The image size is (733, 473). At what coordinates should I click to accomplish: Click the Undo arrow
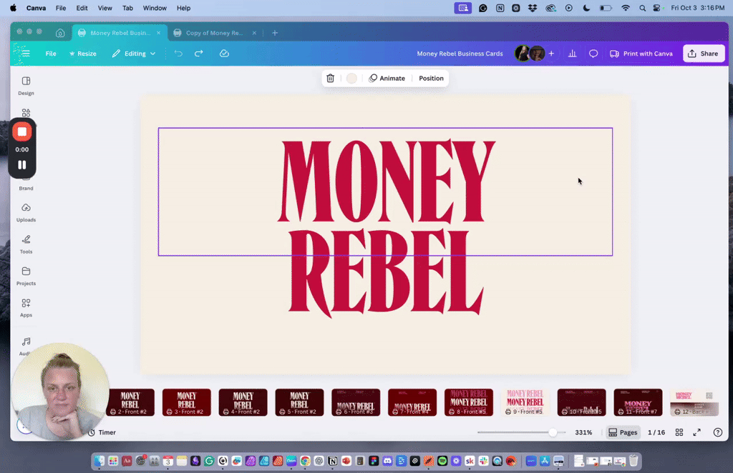tap(178, 53)
